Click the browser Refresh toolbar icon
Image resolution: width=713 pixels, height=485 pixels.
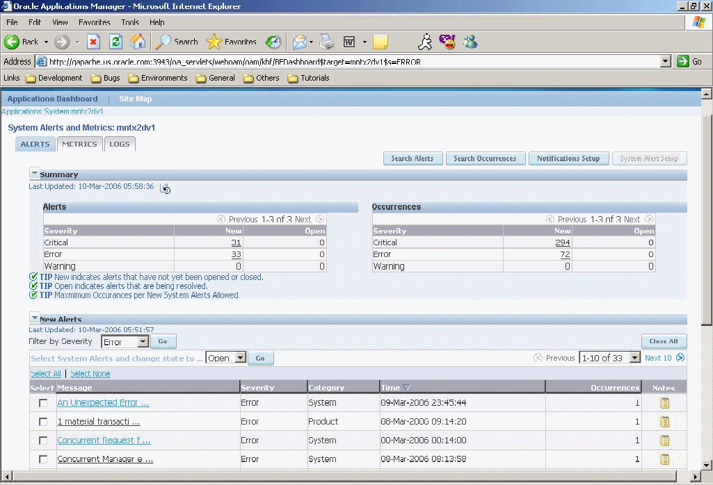115,42
